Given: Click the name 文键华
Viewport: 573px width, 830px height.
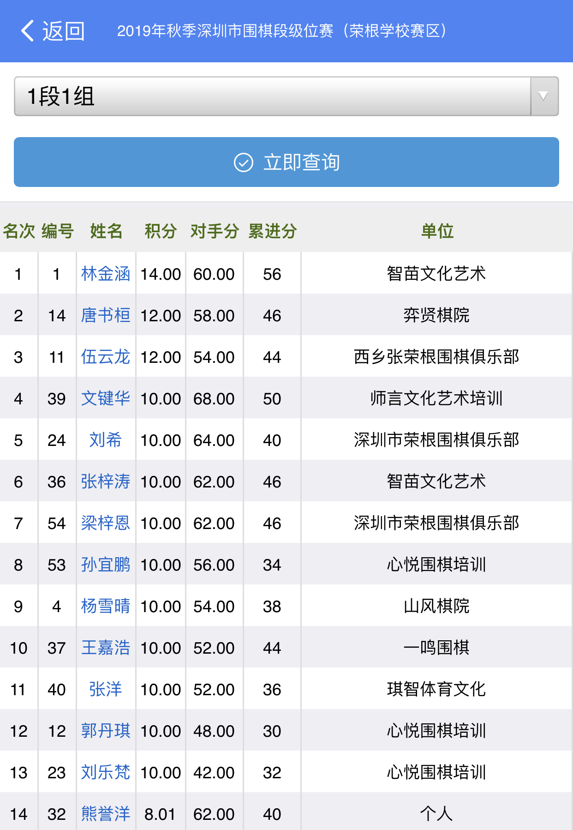Looking at the screenshot, I should click(x=106, y=399).
